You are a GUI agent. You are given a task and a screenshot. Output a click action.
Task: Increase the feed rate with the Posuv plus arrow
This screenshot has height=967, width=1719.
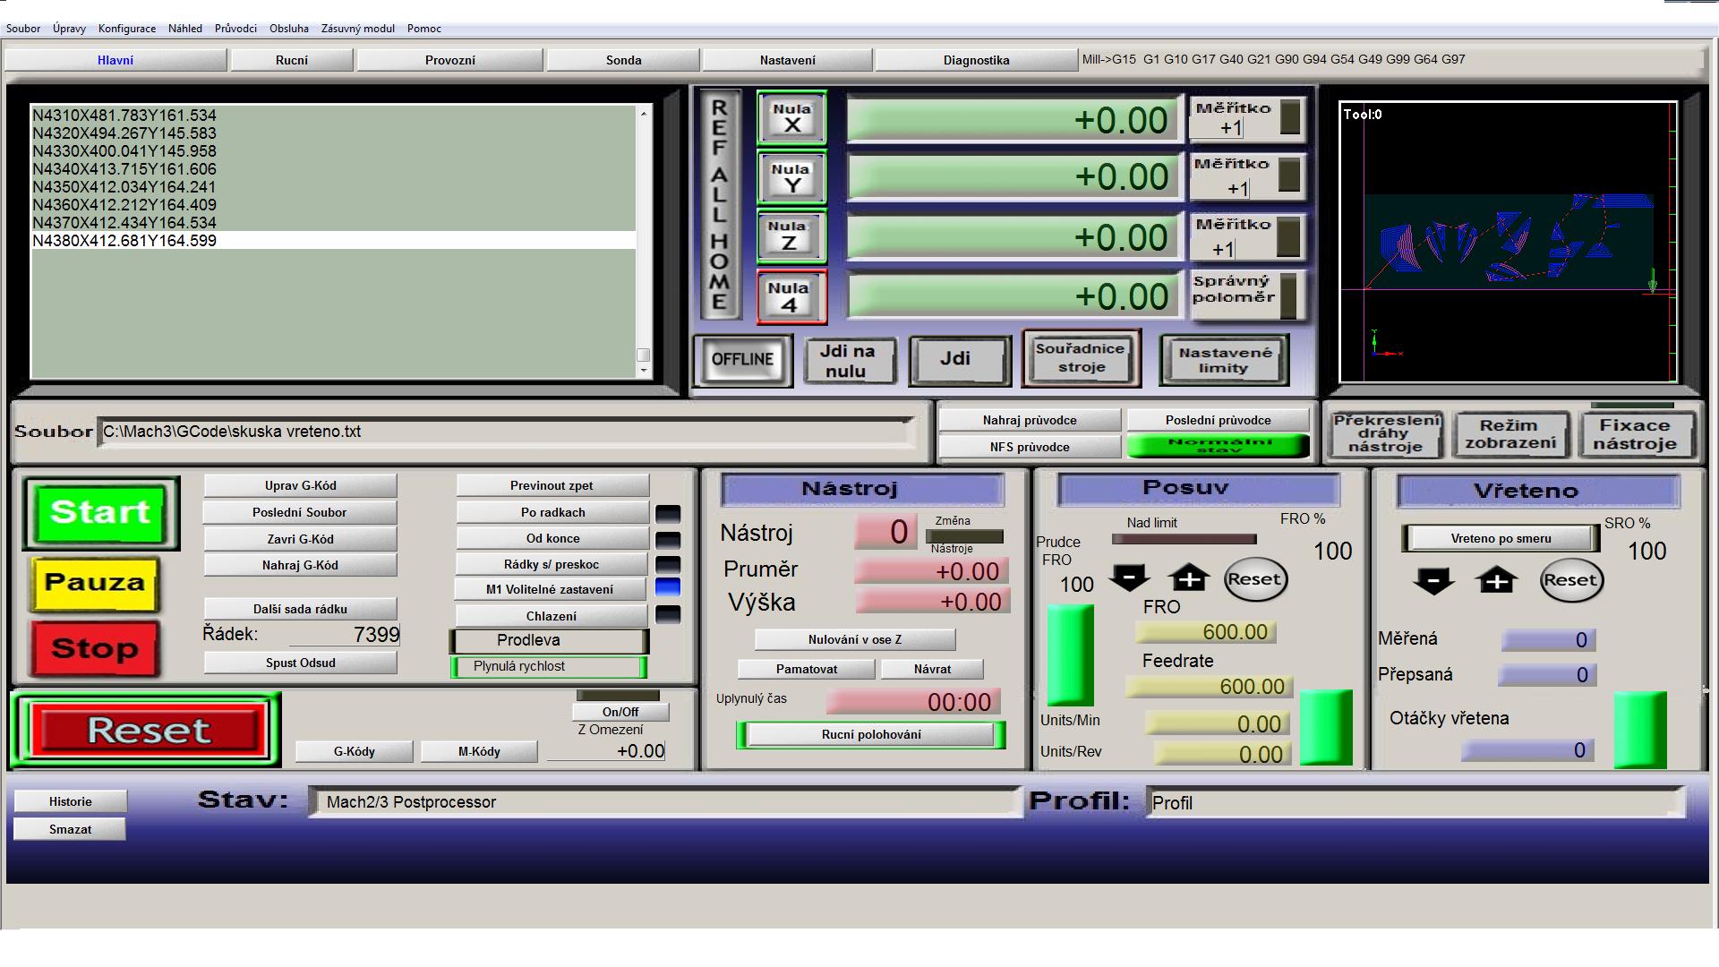click(1189, 578)
